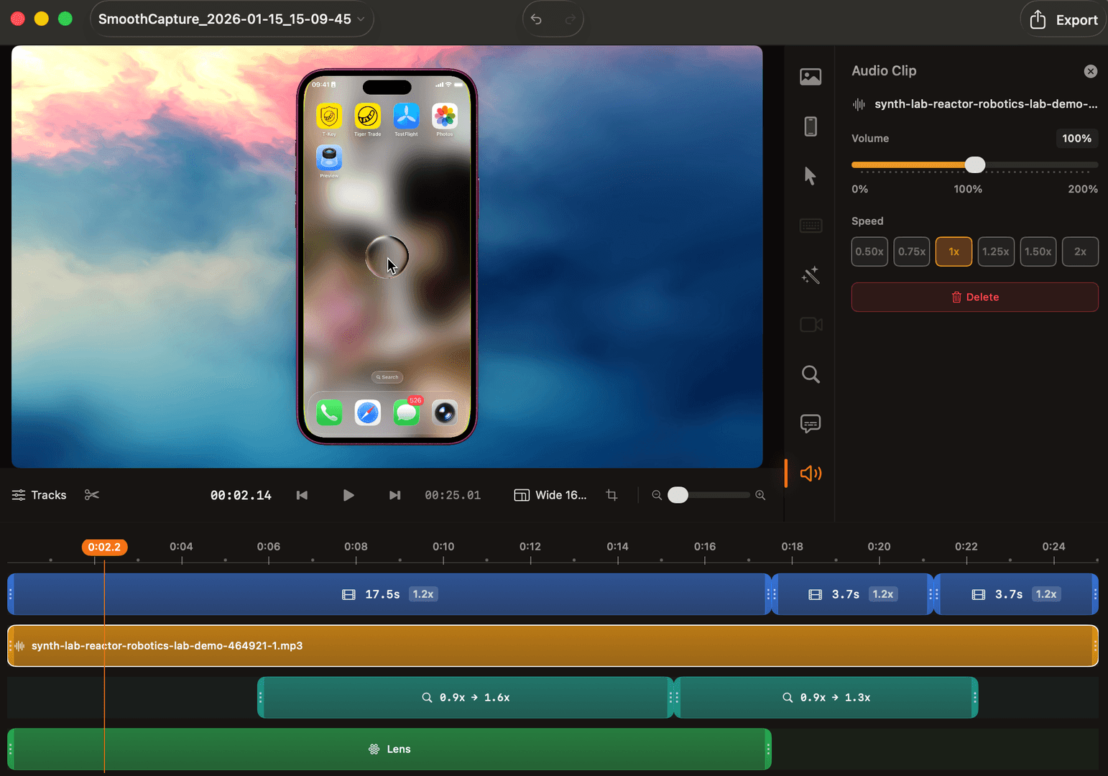This screenshot has width=1108, height=776.
Task: Open the Audio Clip sidebar tab
Action: pyautogui.click(x=811, y=474)
